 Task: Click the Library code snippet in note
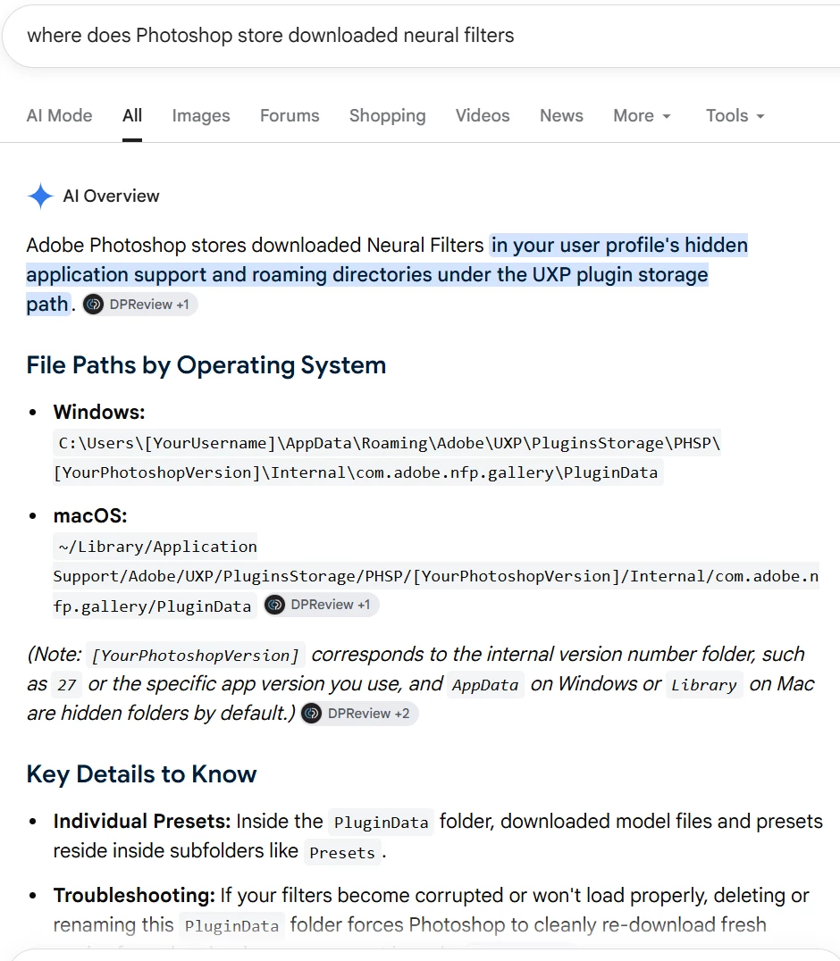tap(704, 685)
